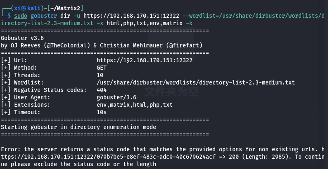This screenshot has width=328, height=169.
Task: Click the target URL in command line
Action: coord(131,16)
